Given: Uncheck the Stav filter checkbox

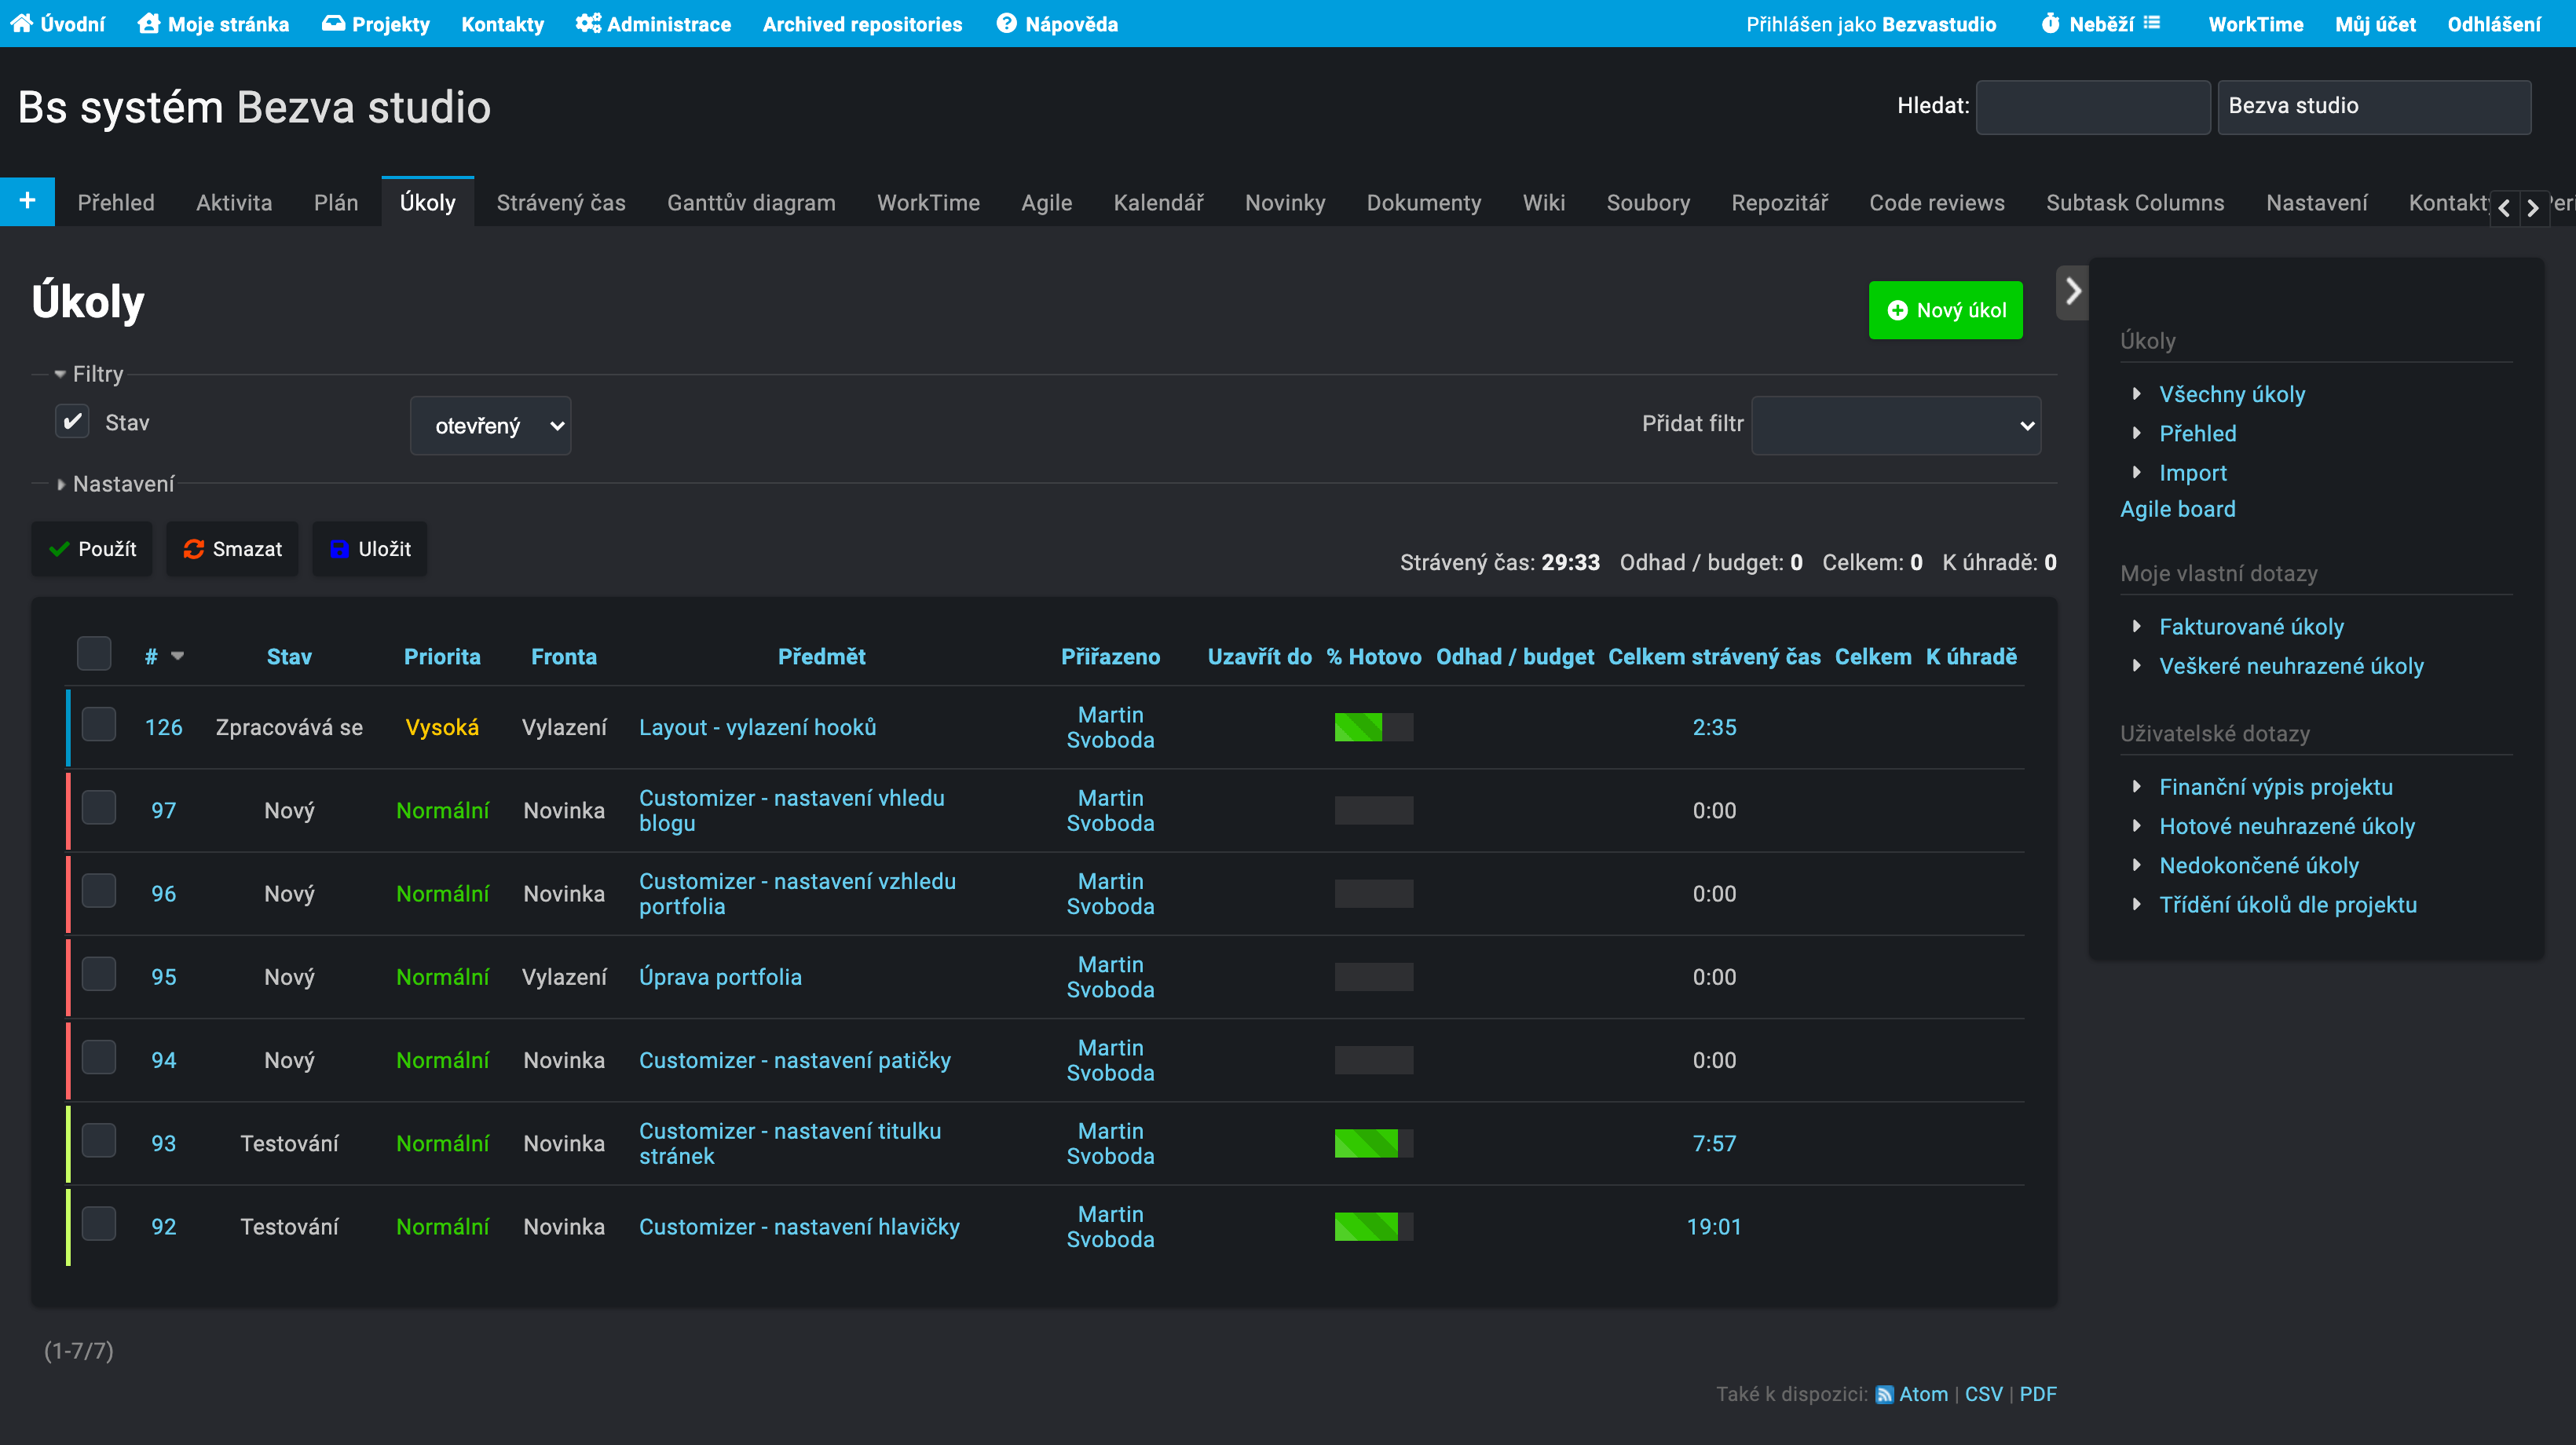Looking at the screenshot, I should pyautogui.click(x=72, y=422).
